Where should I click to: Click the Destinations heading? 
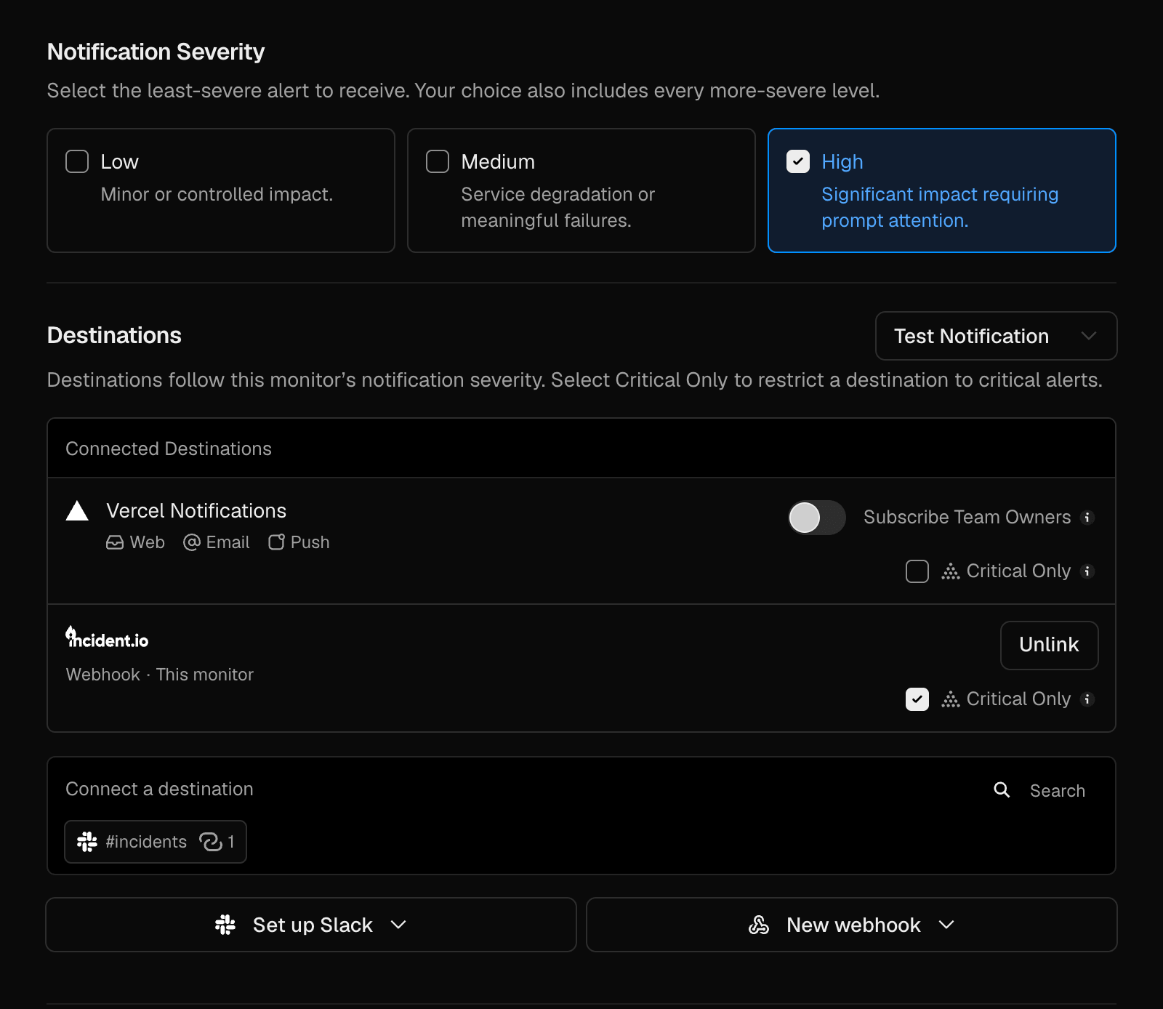click(114, 335)
